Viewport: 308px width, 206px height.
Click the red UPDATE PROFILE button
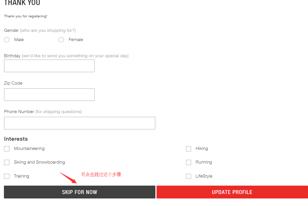(x=232, y=192)
